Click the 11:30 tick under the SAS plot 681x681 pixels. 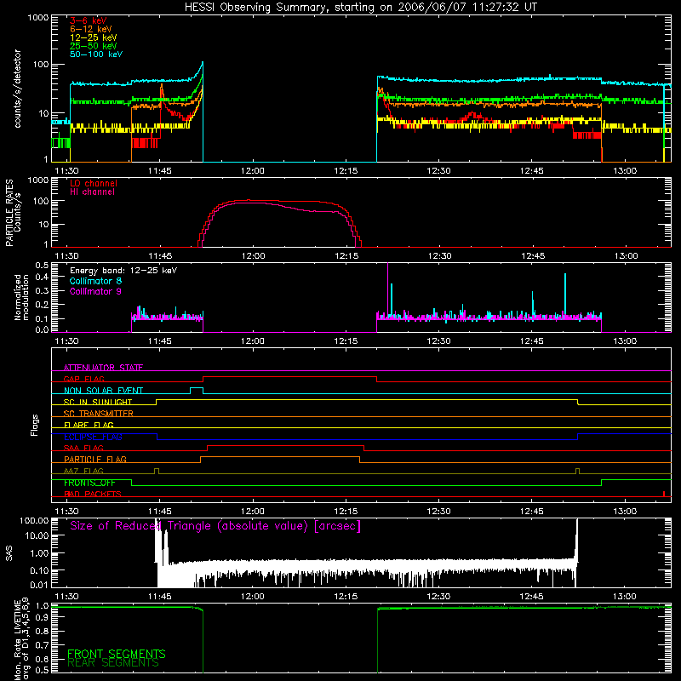[x=66, y=597]
